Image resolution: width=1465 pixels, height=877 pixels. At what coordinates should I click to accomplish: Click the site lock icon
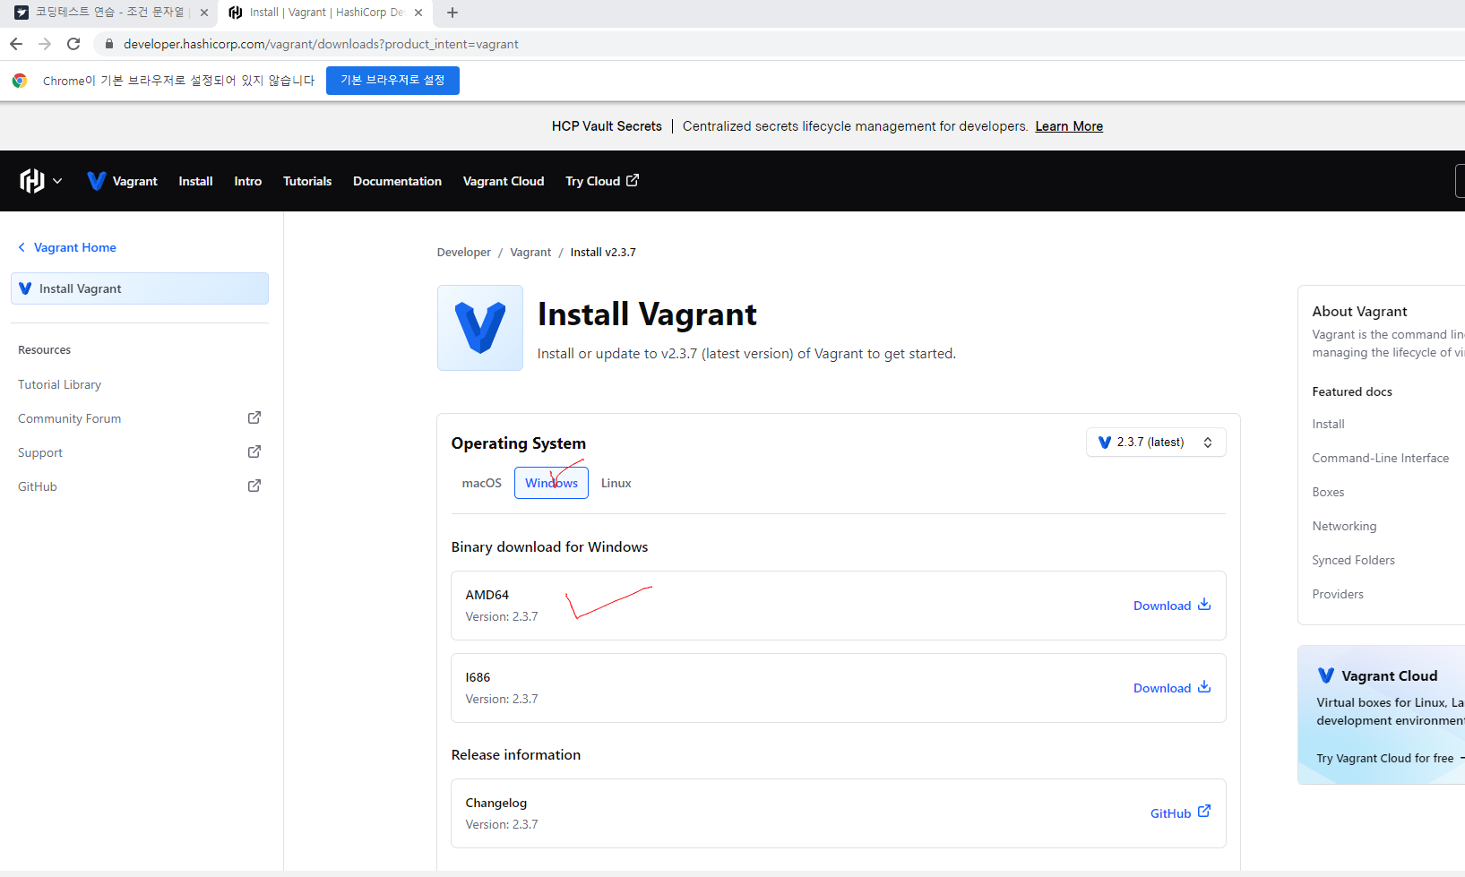coord(109,44)
